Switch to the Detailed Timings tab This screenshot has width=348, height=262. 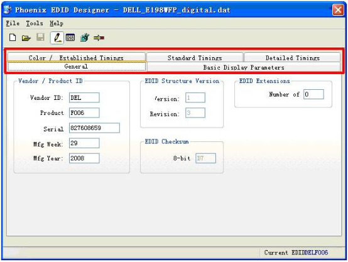click(292, 58)
